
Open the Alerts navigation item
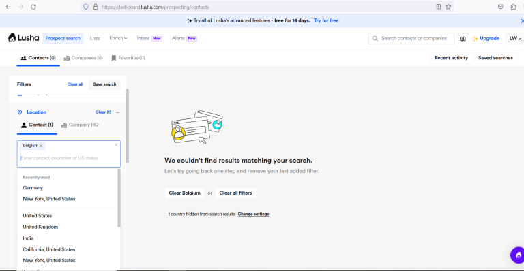coord(184,38)
